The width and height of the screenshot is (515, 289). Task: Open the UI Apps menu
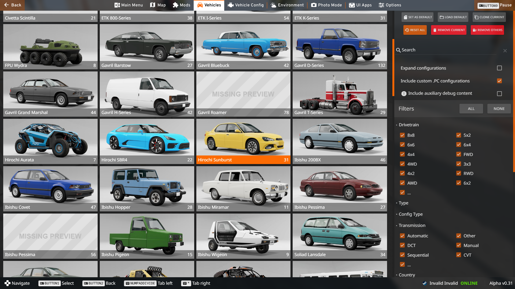point(360,5)
